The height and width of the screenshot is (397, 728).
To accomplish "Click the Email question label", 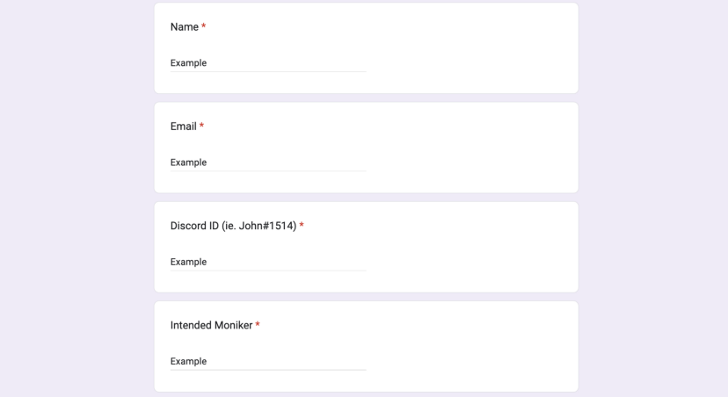I will coord(184,126).
